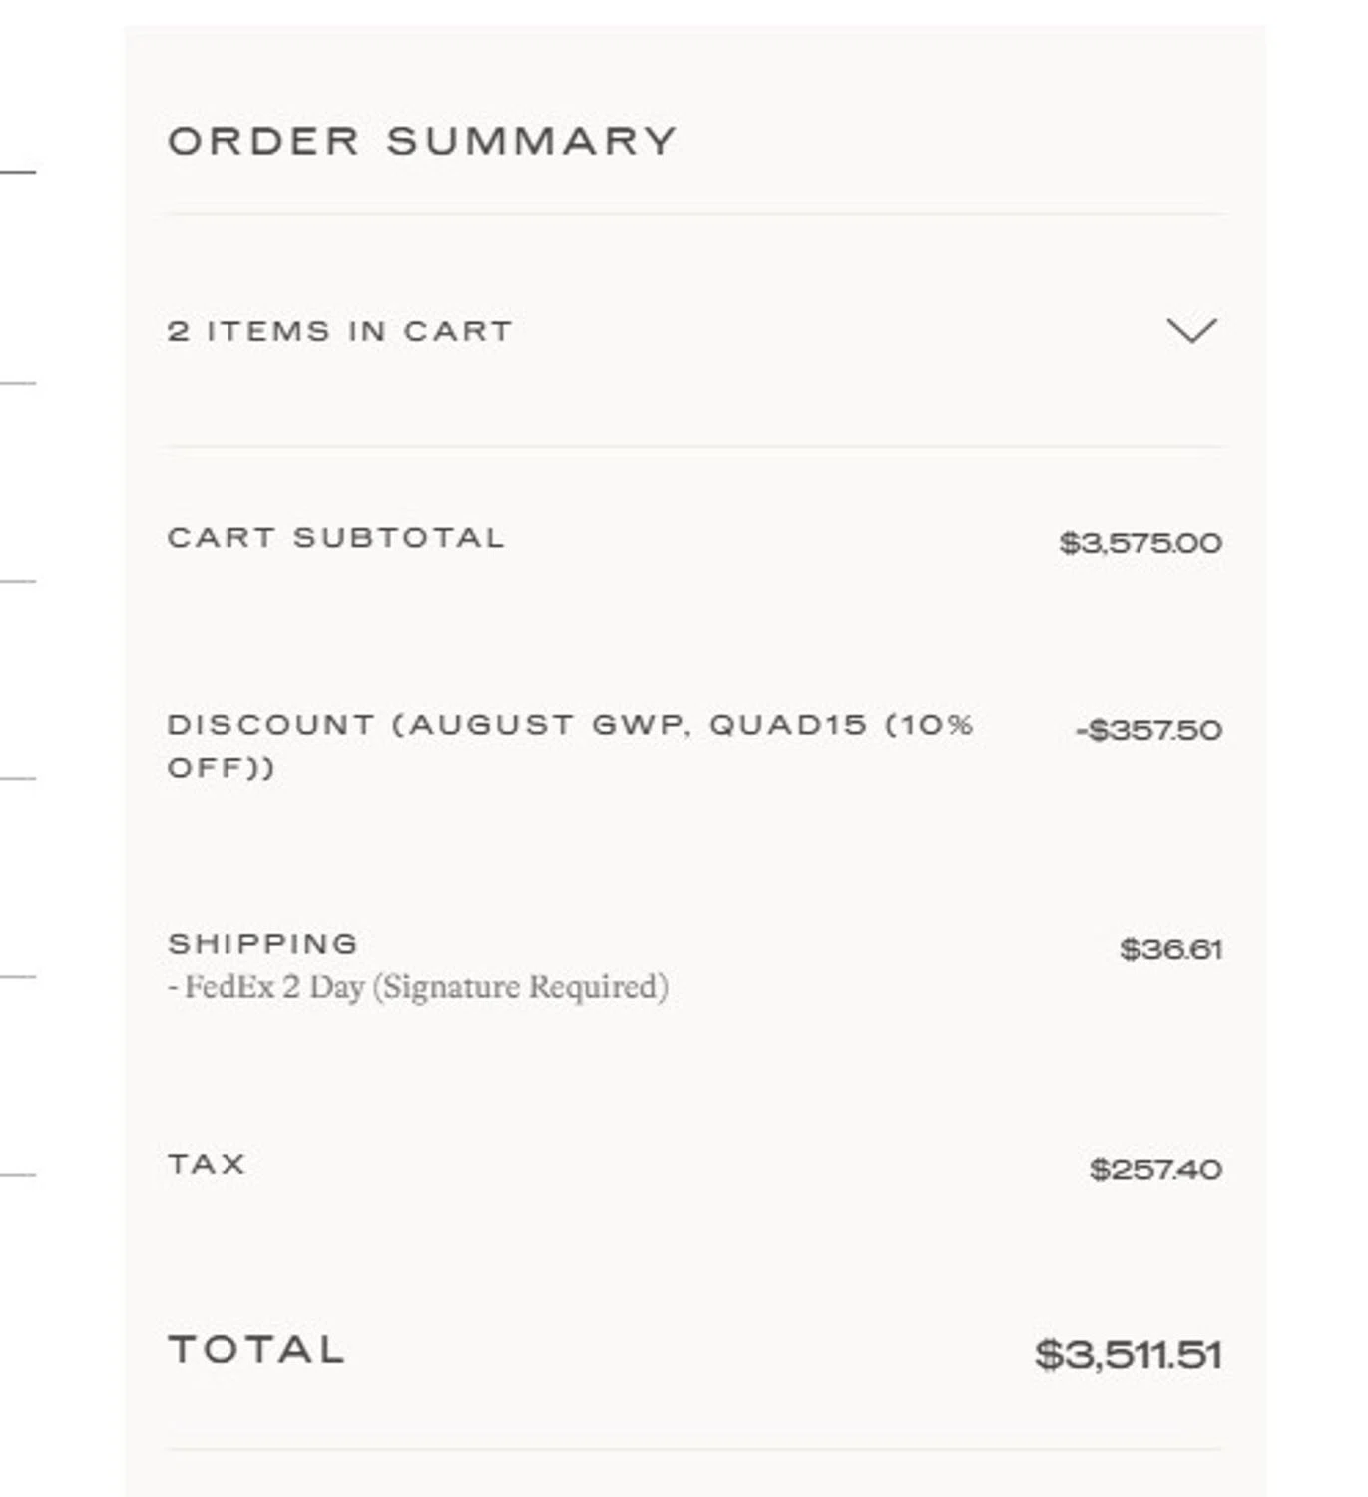The width and height of the screenshot is (1368, 1497).
Task: Click the QUAD15 discount code text
Action: tap(788, 725)
